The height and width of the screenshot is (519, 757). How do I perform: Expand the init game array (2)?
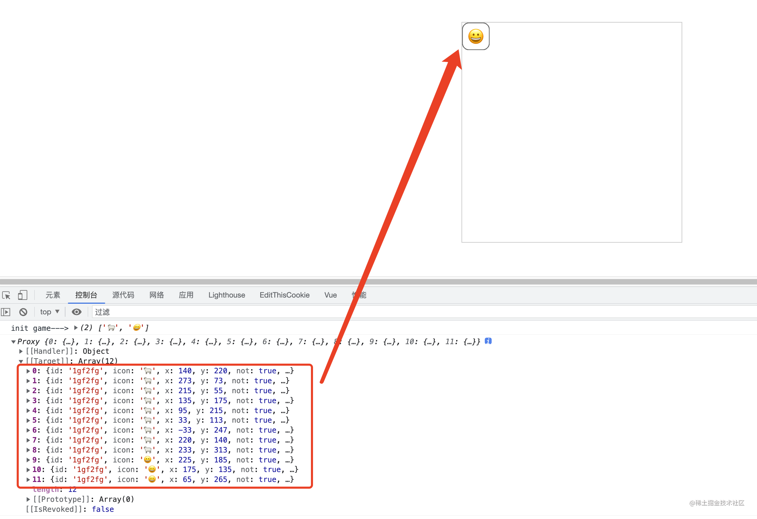click(x=76, y=328)
